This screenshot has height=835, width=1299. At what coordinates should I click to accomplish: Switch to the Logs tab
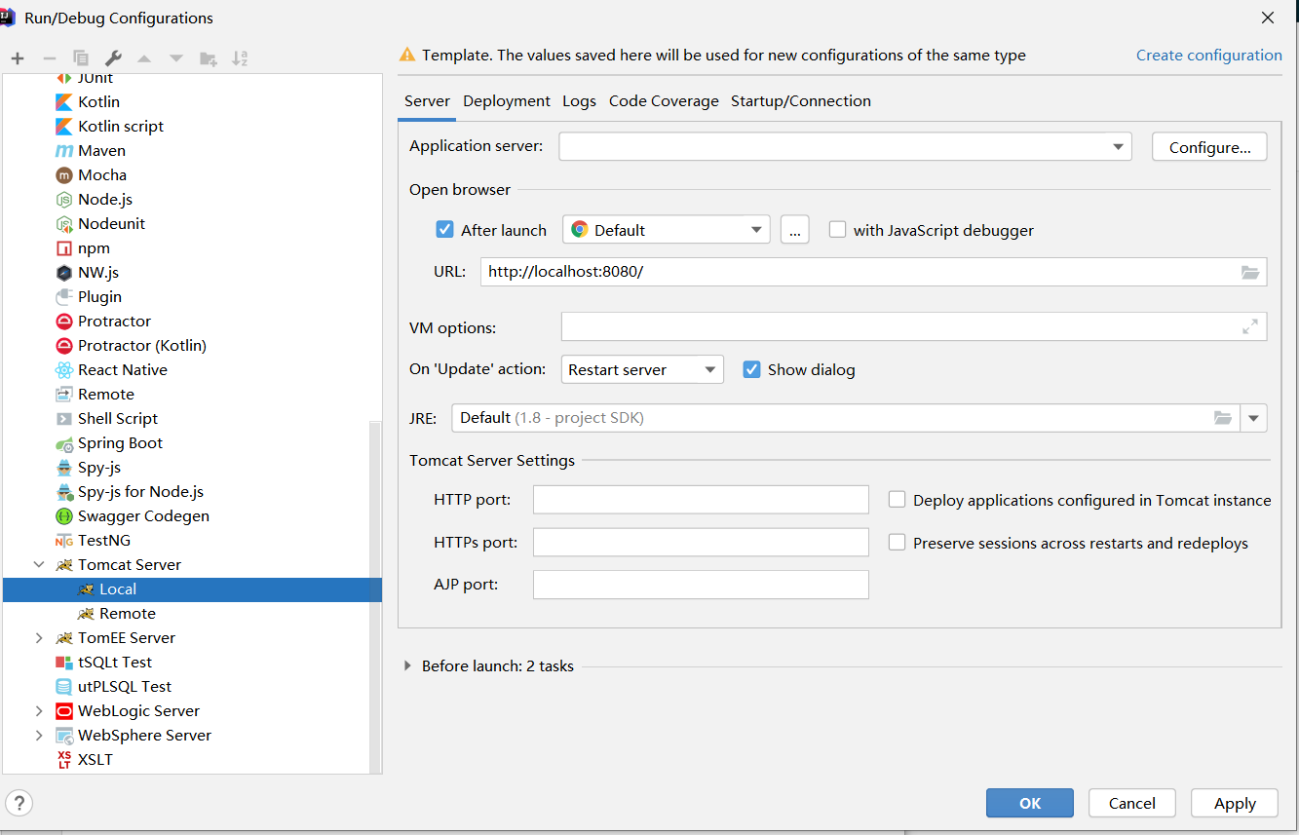click(x=579, y=101)
